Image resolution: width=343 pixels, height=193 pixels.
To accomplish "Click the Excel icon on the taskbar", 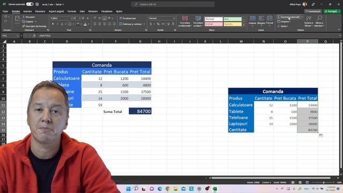I will (x=215, y=189).
